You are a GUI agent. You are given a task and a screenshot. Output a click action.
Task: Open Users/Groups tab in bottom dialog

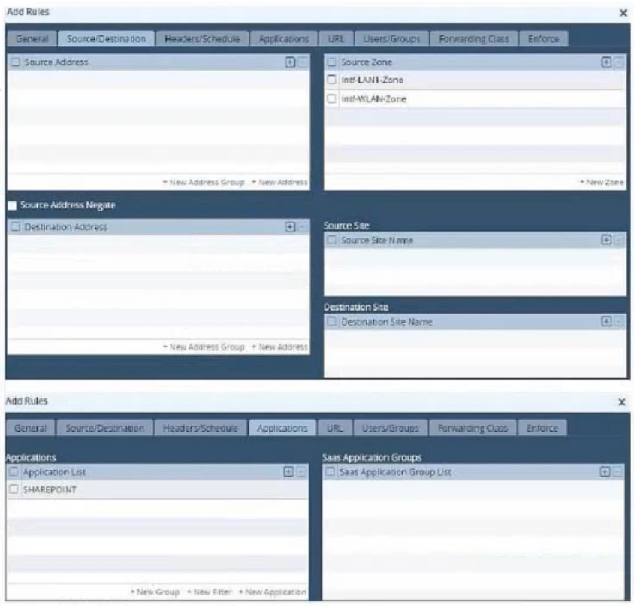click(390, 428)
